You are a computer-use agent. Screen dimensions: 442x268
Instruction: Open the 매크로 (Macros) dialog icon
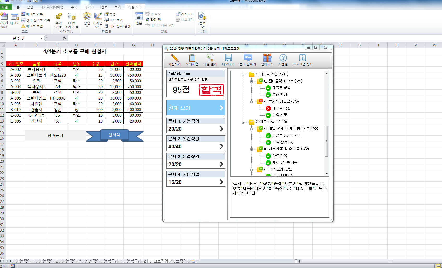click(15, 19)
